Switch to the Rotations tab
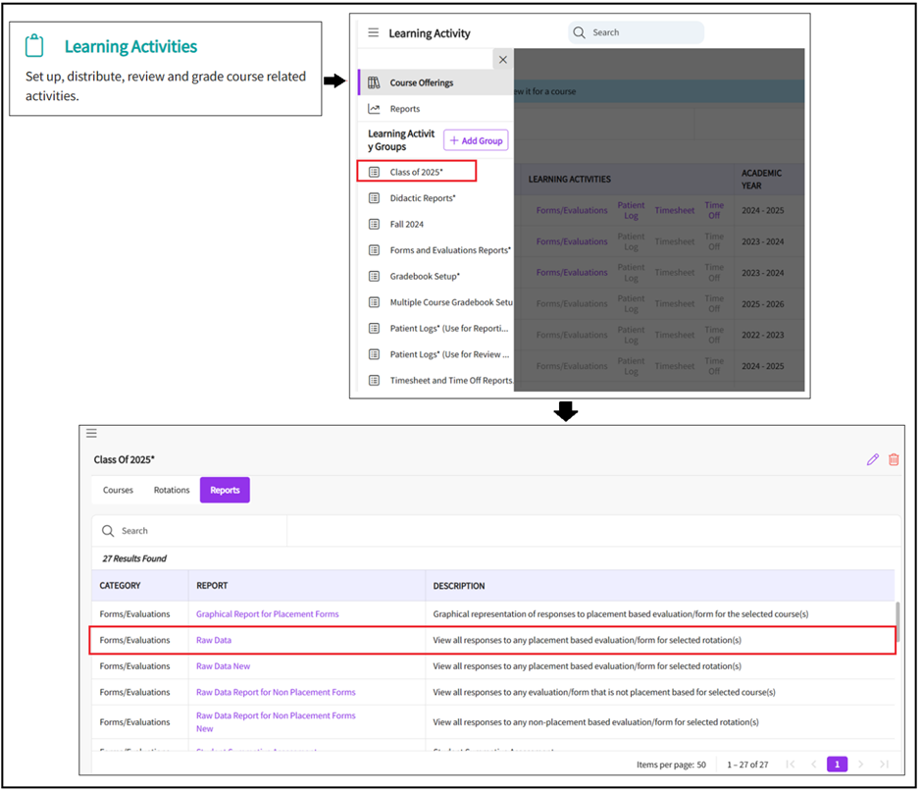Image resolution: width=922 pixels, height=793 pixels. tap(172, 490)
